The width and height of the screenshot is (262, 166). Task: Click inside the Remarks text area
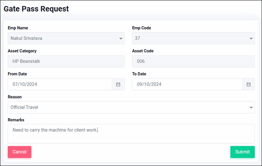point(131,134)
